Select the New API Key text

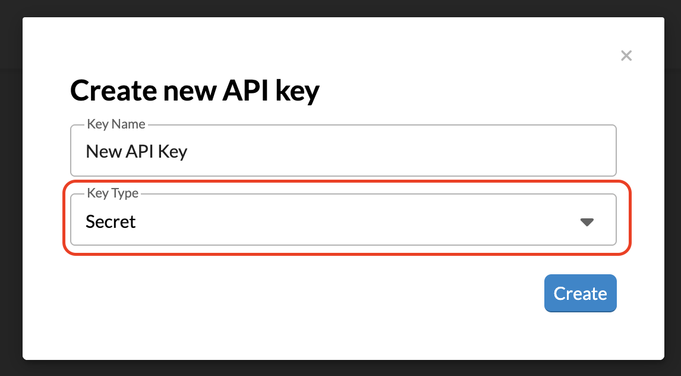coord(137,151)
